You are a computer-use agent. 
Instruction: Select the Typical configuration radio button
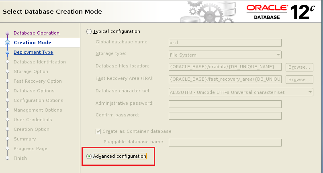click(89, 31)
